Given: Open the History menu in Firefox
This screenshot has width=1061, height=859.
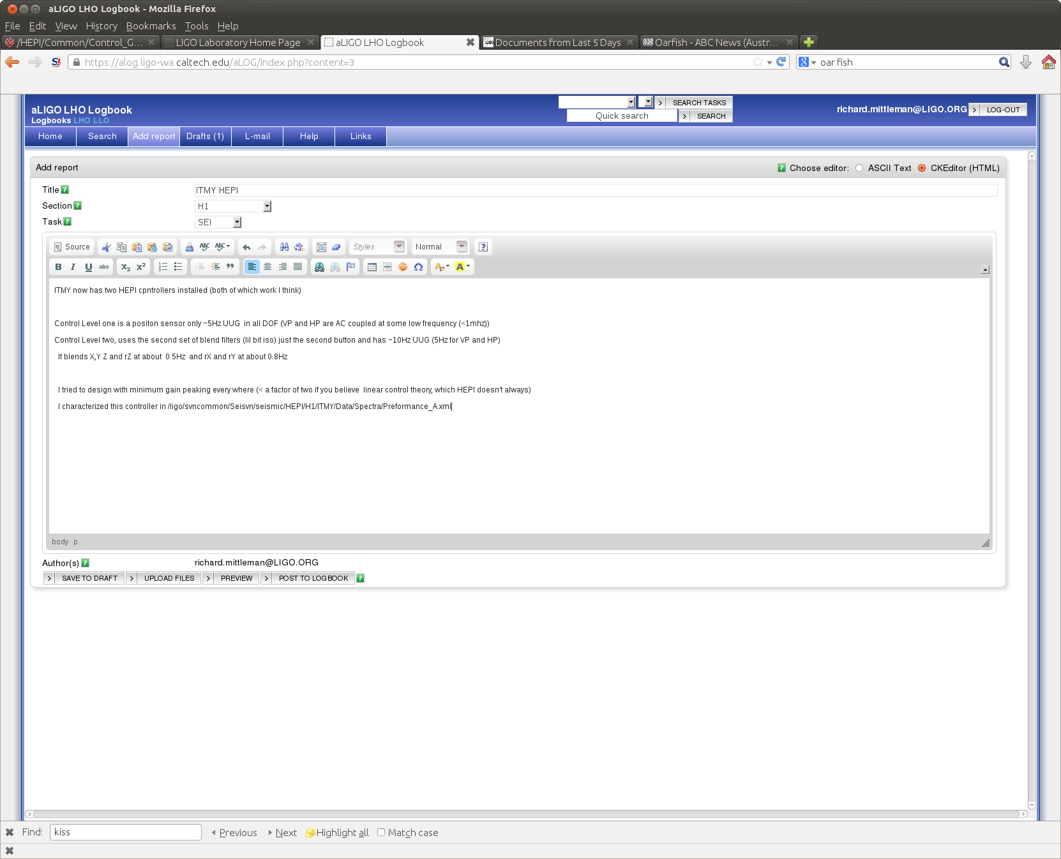Looking at the screenshot, I should [102, 26].
